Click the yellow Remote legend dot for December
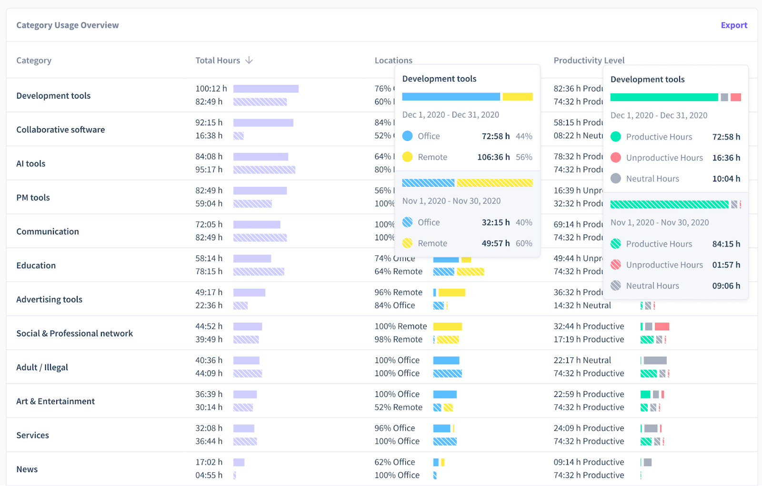 [x=408, y=157]
